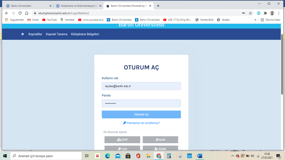This screenshot has height=160, width=285.
Task: Open Kaynak Tarama menu item
Action: (56, 34)
